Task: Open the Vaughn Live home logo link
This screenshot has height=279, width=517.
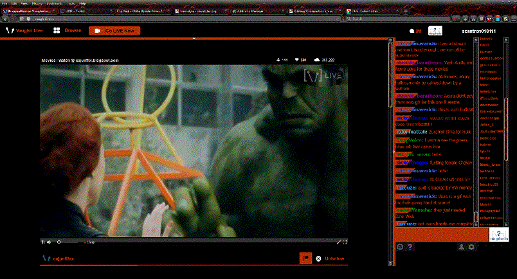Action: coord(24,31)
